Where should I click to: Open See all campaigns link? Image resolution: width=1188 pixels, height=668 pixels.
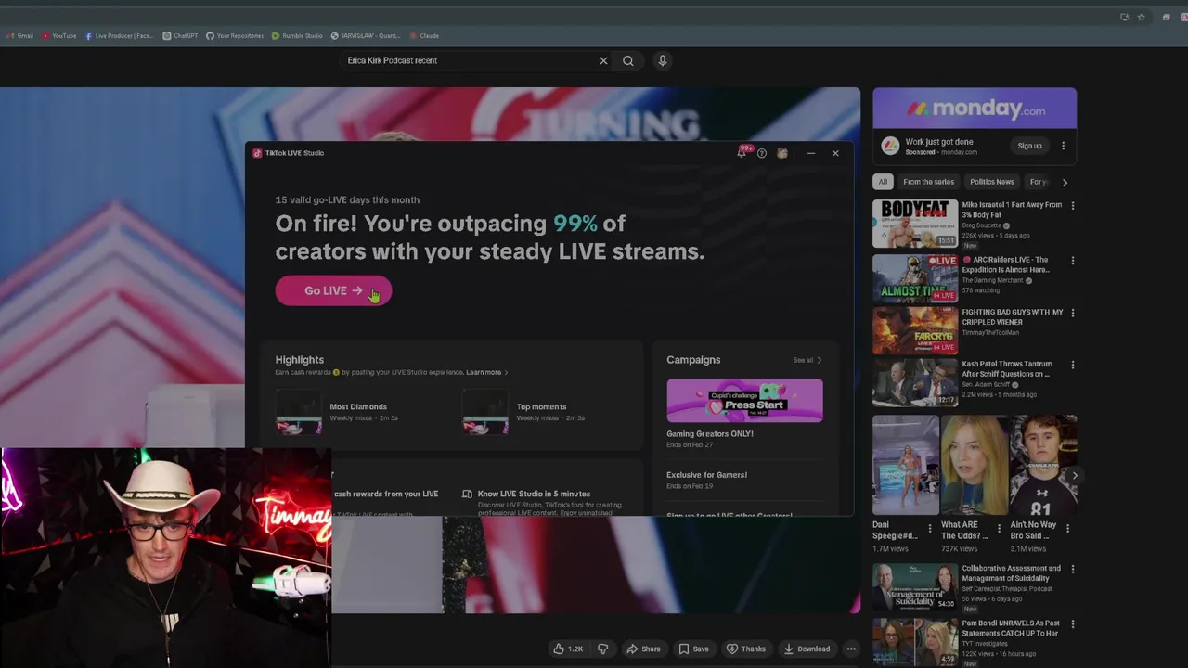[807, 360]
